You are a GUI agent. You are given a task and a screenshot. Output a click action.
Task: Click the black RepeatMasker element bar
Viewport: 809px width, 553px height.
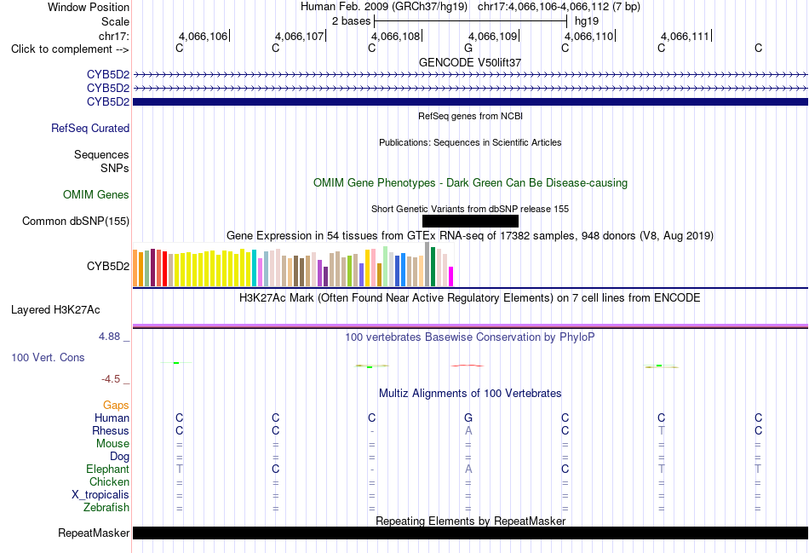click(x=470, y=533)
